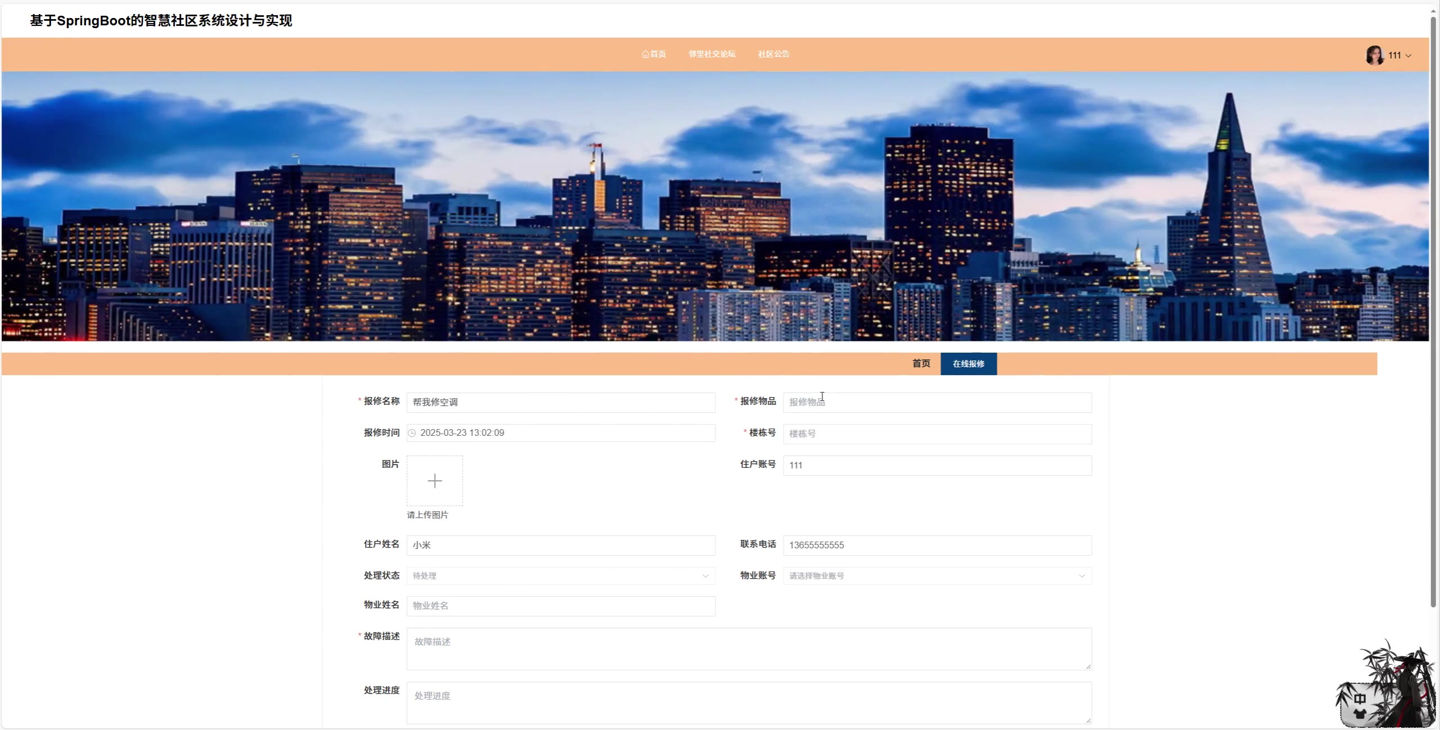Open 社区公告 menu item
Viewport: 1440px width, 730px height.
(x=773, y=54)
